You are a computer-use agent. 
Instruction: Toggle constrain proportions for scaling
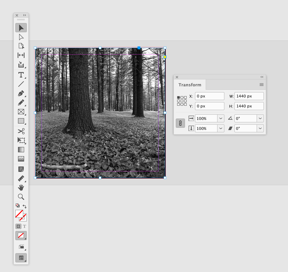pos(180,123)
